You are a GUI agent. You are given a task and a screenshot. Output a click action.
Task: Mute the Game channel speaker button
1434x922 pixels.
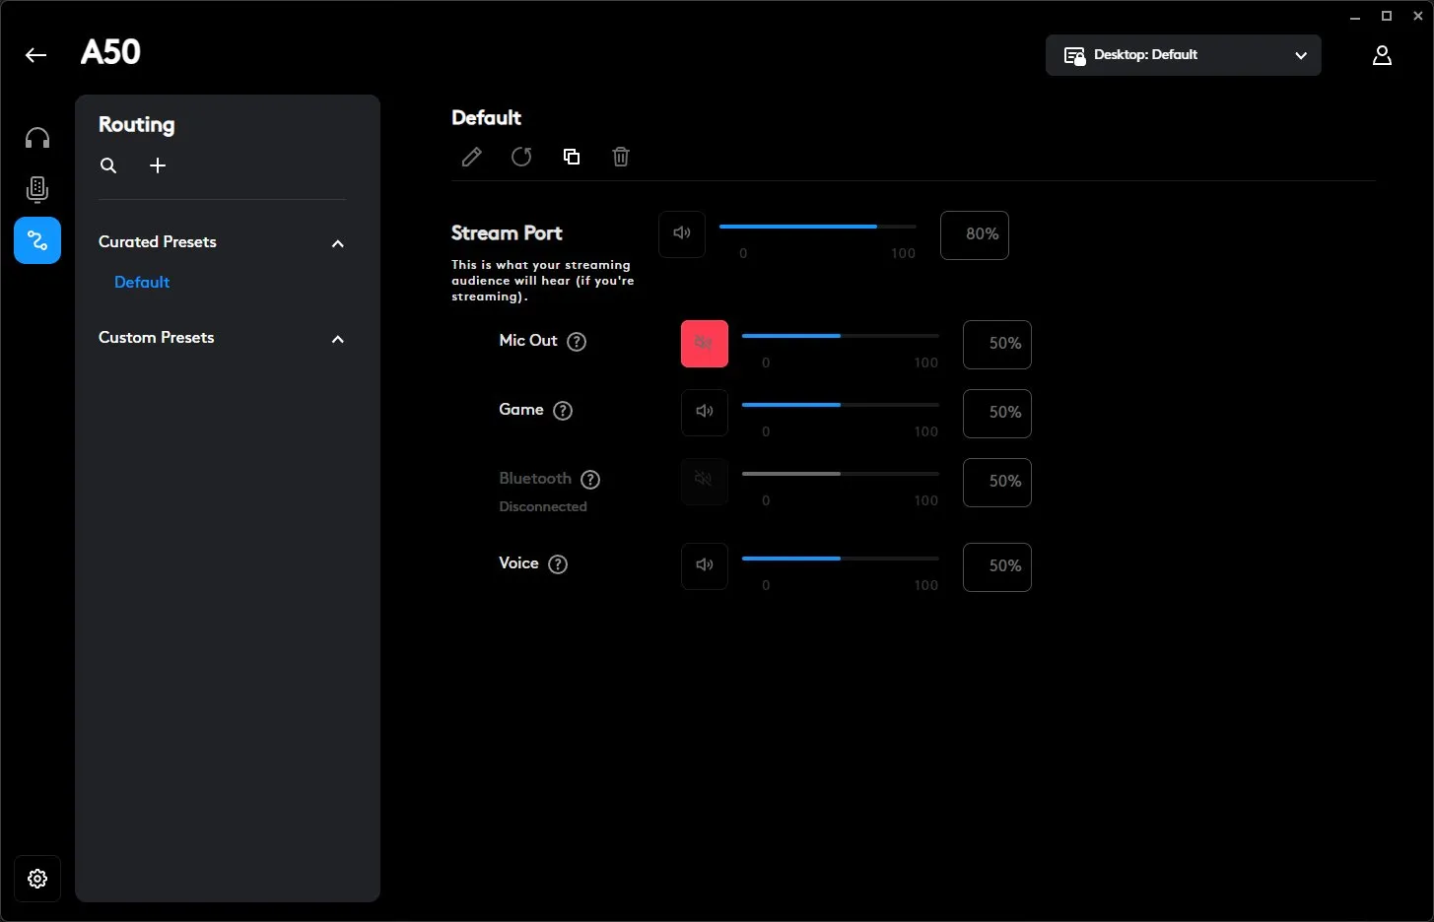click(x=704, y=413)
